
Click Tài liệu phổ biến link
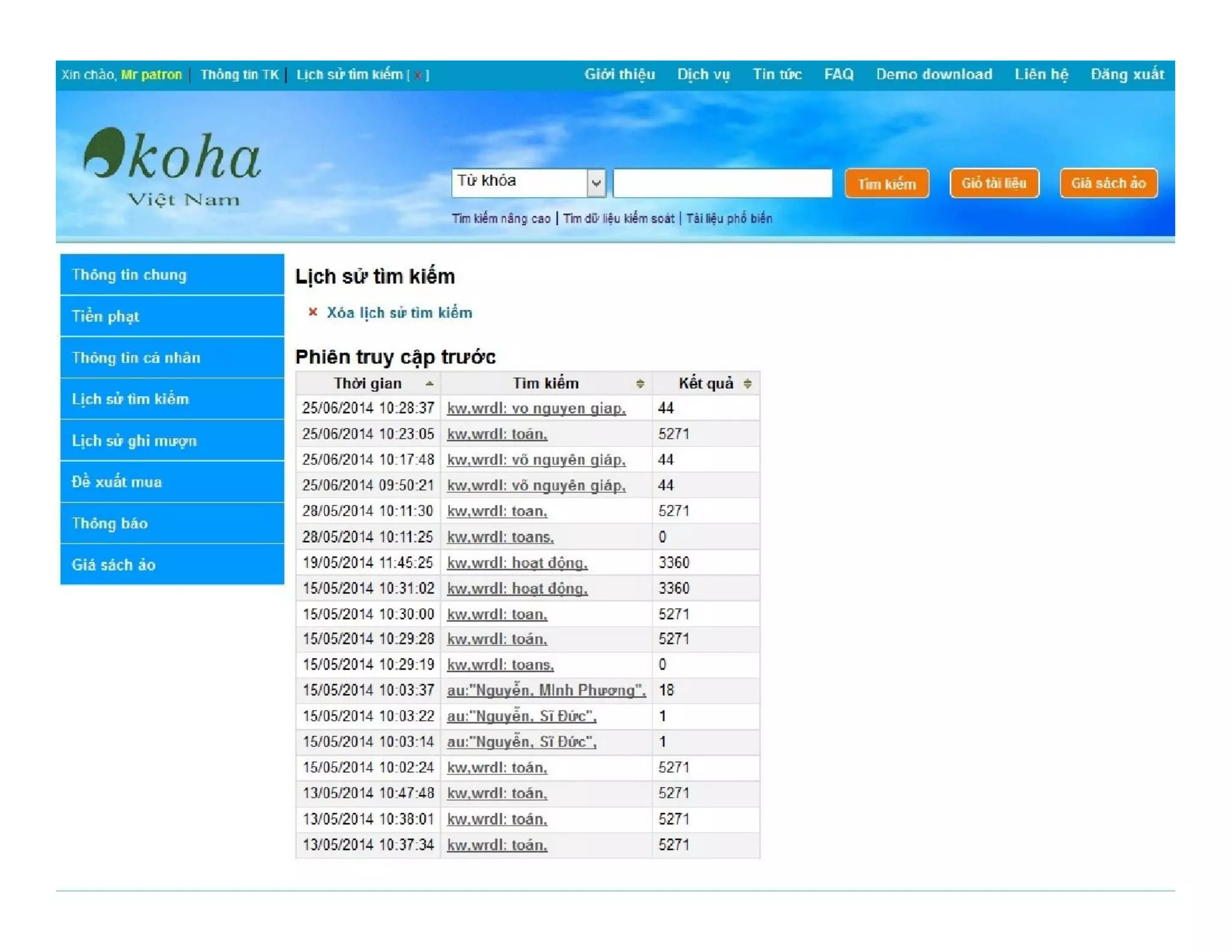click(729, 219)
